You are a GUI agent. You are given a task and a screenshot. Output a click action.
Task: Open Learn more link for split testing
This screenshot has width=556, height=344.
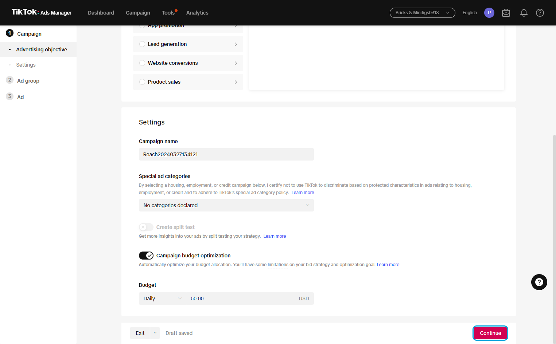point(275,236)
